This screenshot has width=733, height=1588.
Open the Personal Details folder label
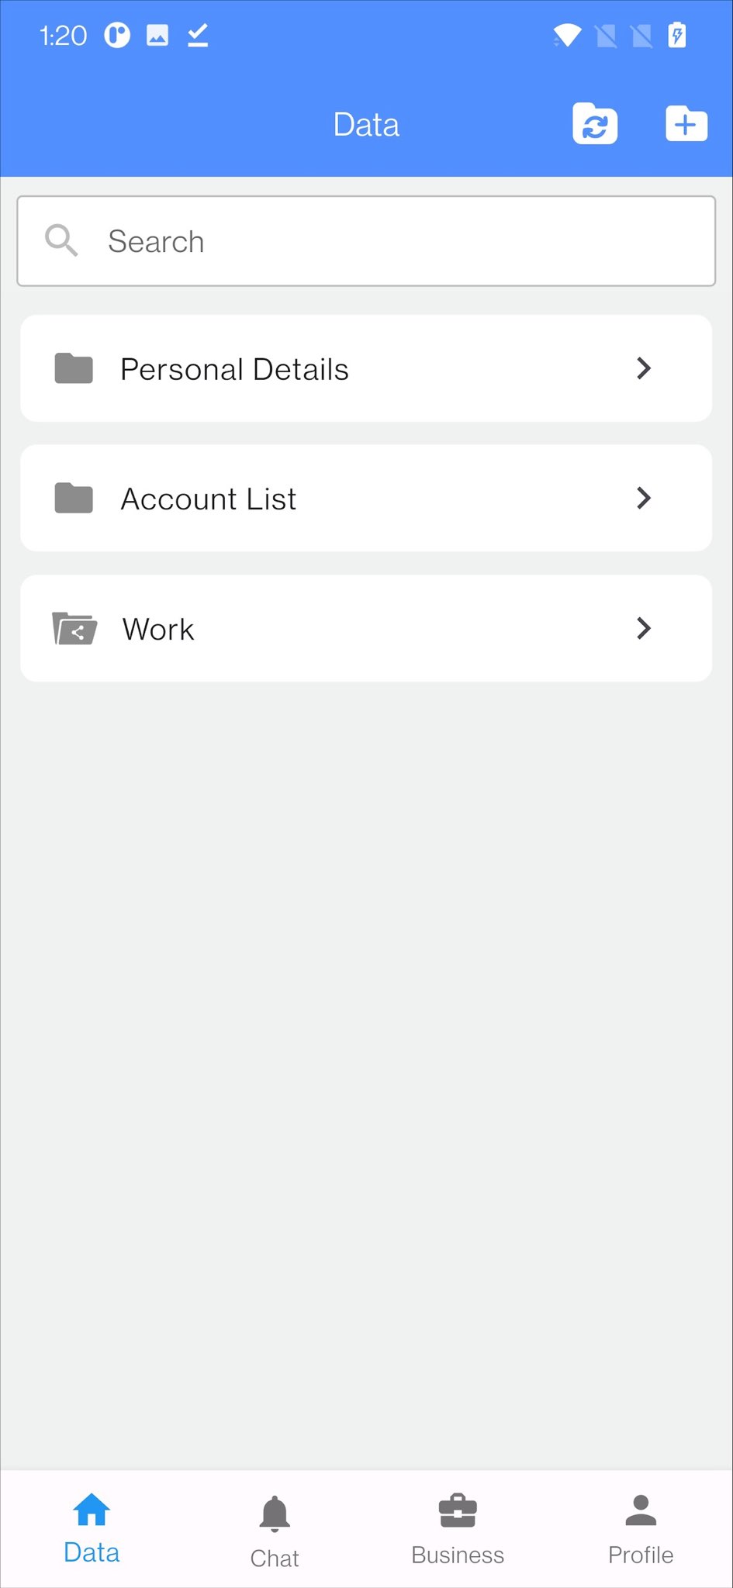tap(234, 369)
